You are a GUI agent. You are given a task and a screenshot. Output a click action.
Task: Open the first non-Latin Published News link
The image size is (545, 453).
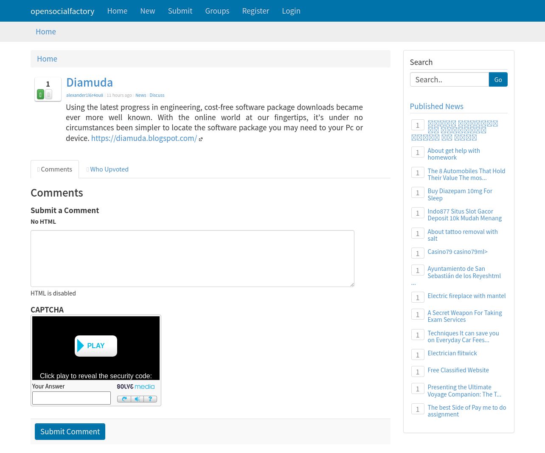click(x=455, y=130)
